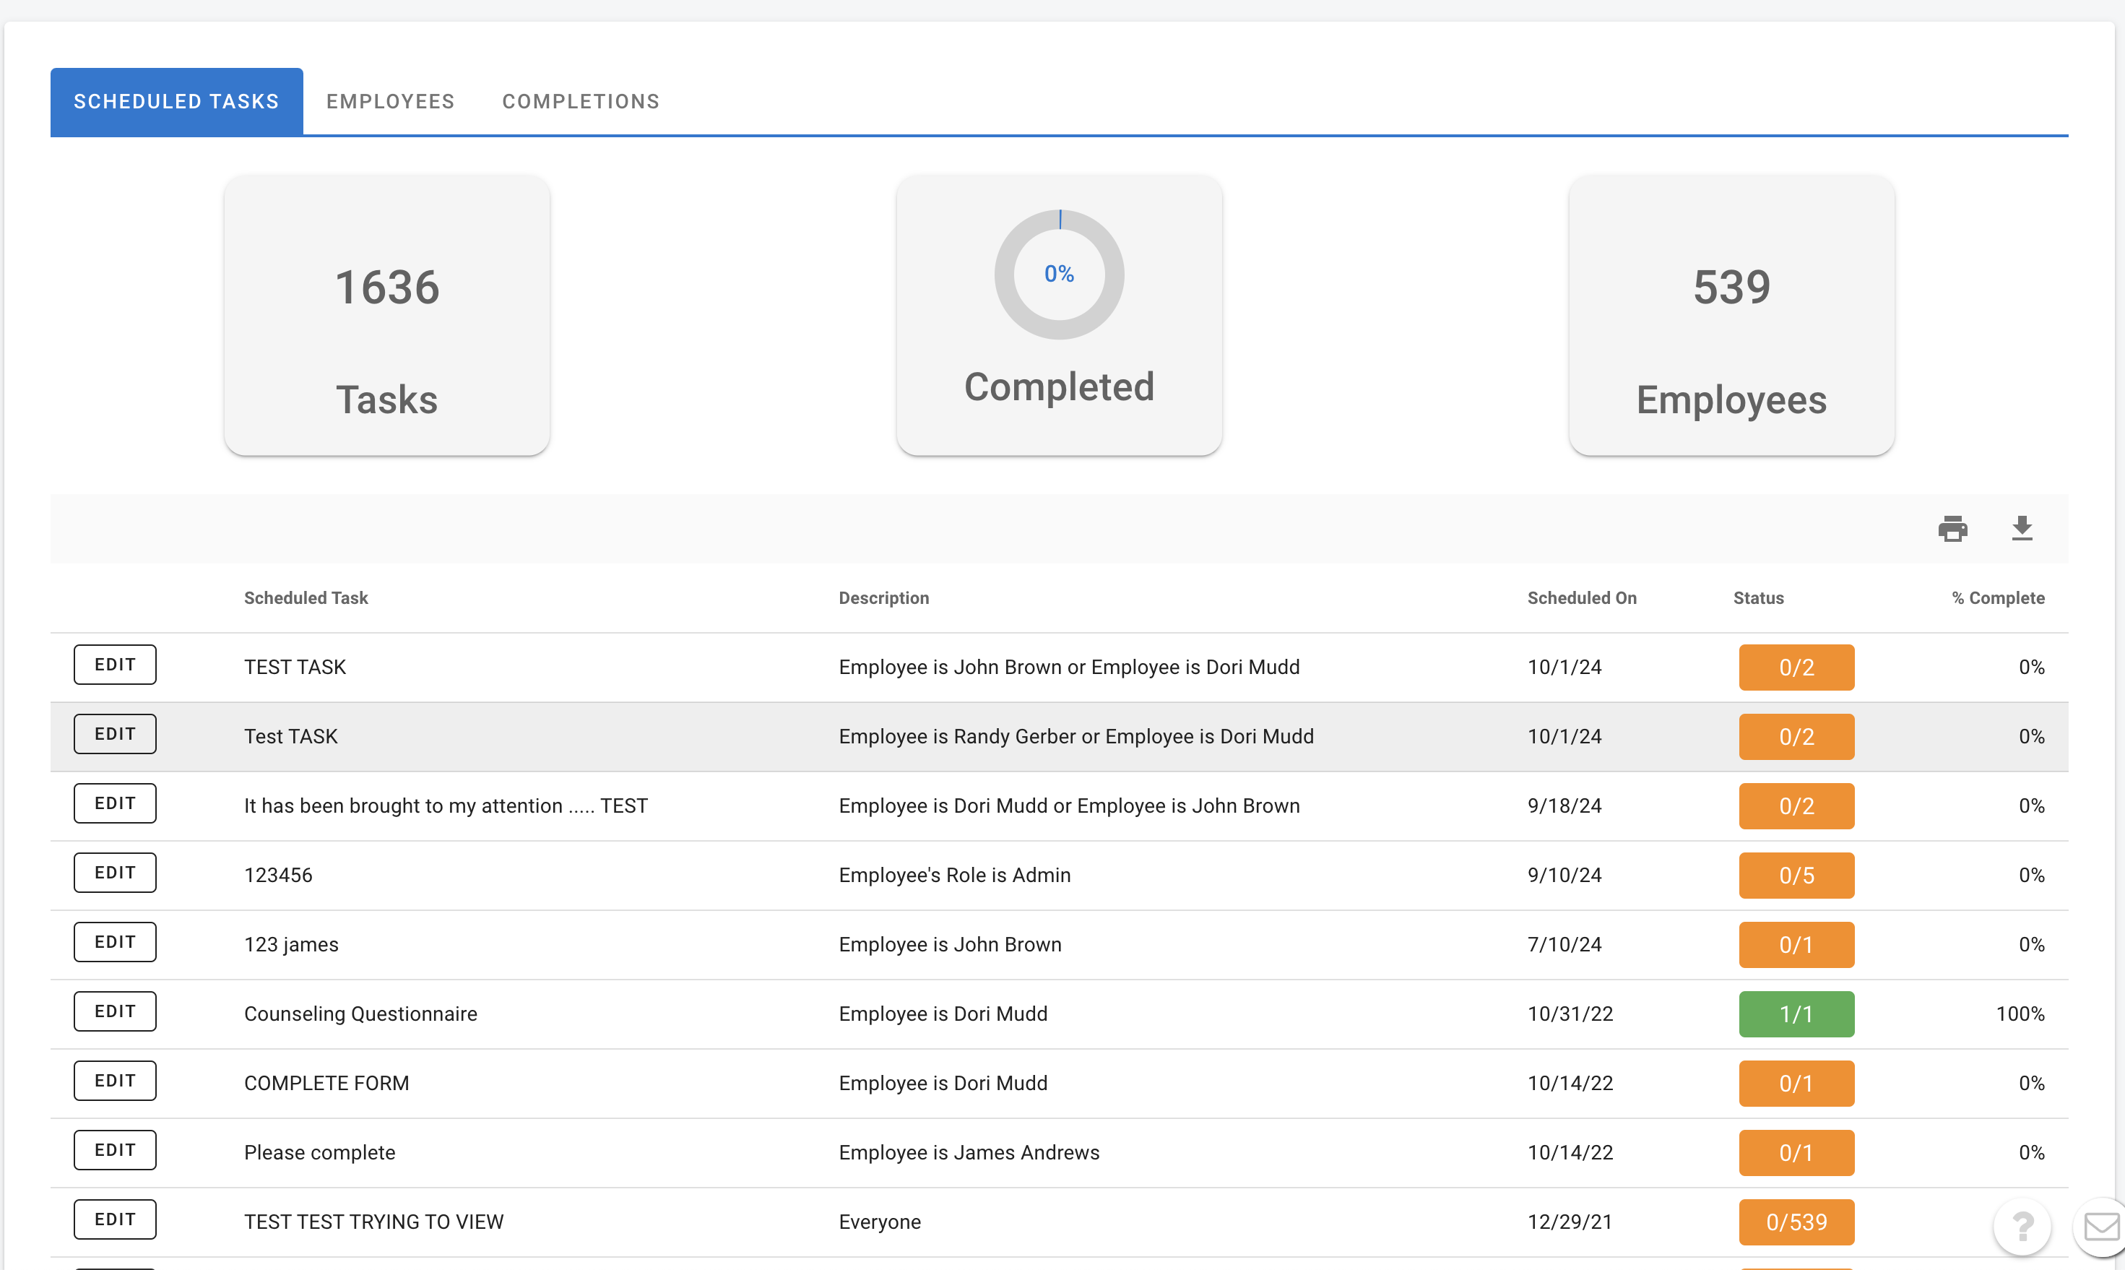Click the green 1/1 status badge
The height and width of the screenshot is (1270, 2125).
pos(1796,1014)
